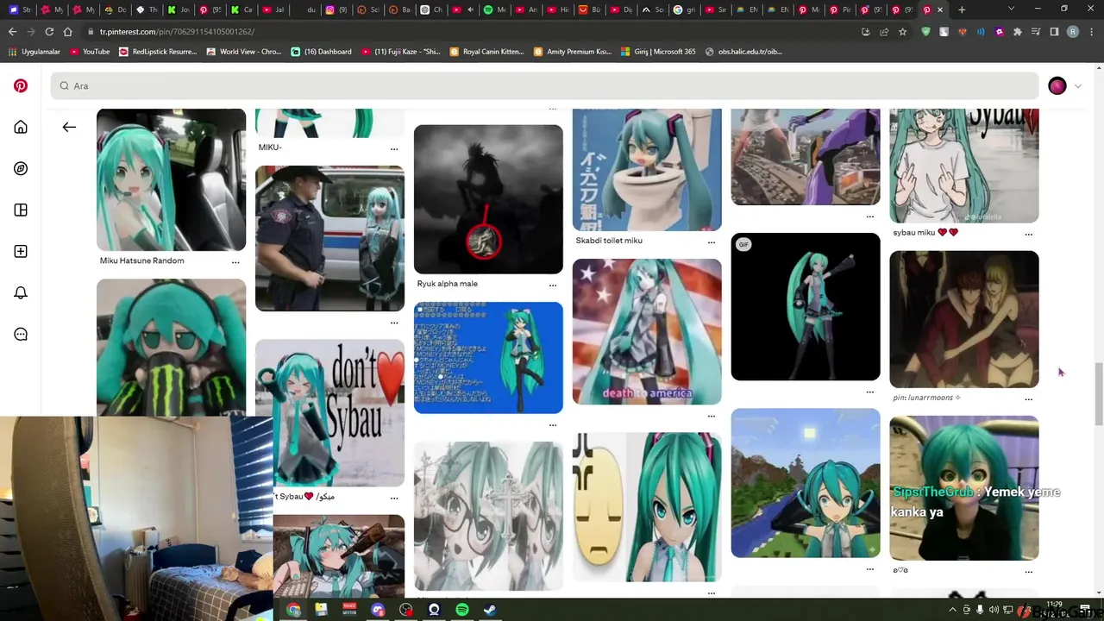This screenshot has height=621, width=1104.
Task: Bookmark this page with the star
Action: [x=902, y=31]
